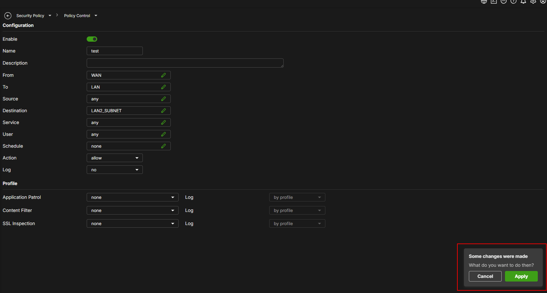This screenshot has width=547, height=293.
Task: Click the 'Some changes were made' message
Action: coord(498,256)
